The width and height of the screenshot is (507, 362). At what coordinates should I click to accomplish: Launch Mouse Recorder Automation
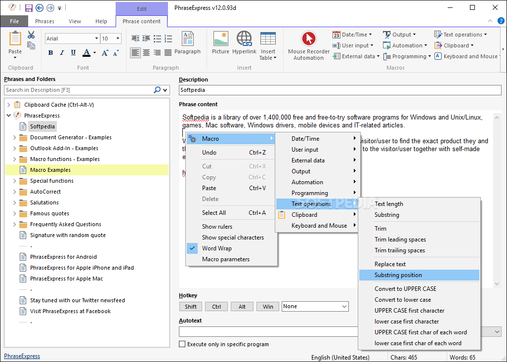(309, 46)
